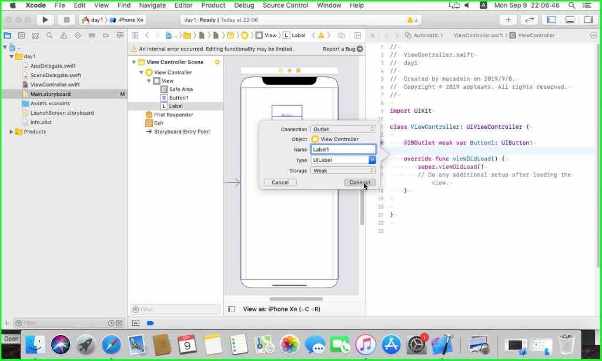Screen dimensions: 602x361
Task: Click the Cancel button in popup
Action: tap(280, 182)
